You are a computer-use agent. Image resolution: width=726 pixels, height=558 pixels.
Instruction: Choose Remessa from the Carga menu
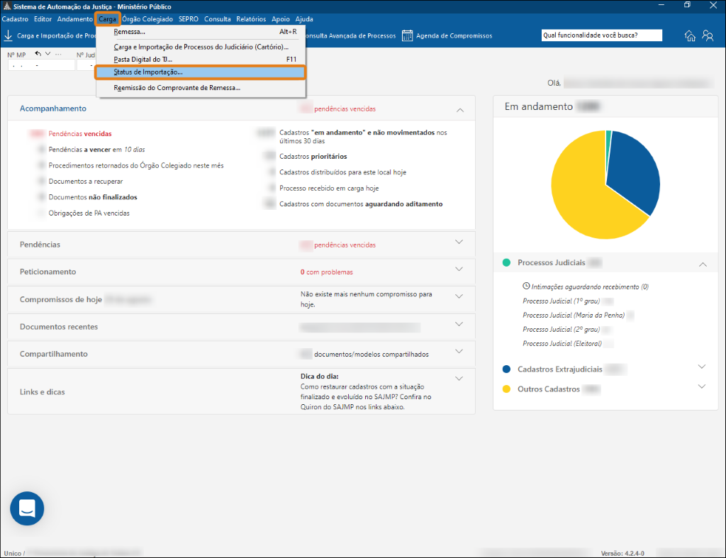tap(129, 32)
